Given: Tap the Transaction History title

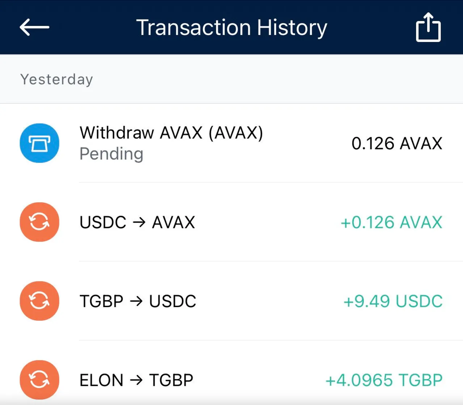Looking at the screenshot, I should pos(231,27).
